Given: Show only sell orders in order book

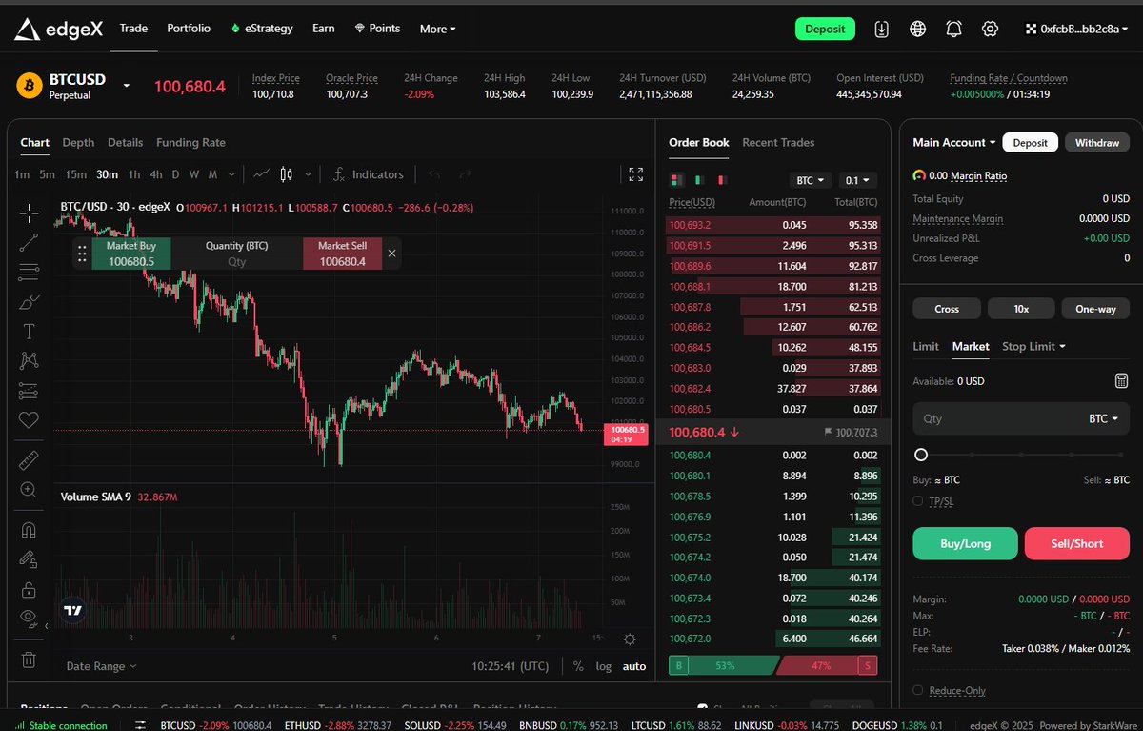Looking at the screenshot, I should [x=721, y=179].
